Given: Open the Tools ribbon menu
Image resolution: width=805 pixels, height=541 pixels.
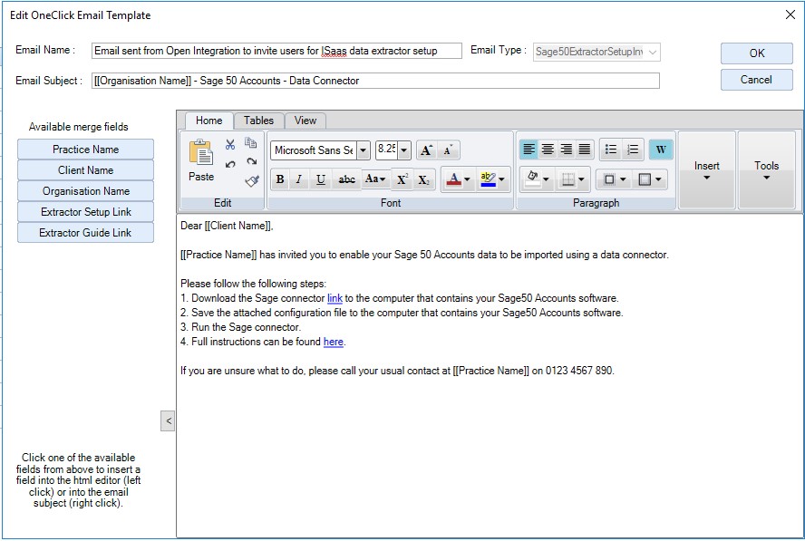Looking at the screenshot, I should coord(766,170).
